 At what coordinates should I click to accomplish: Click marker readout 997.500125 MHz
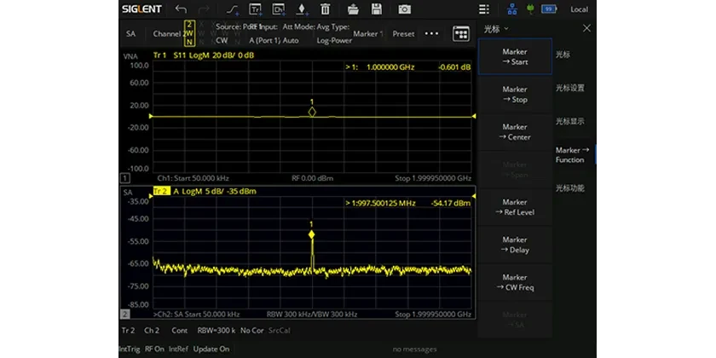click(386, 203)
